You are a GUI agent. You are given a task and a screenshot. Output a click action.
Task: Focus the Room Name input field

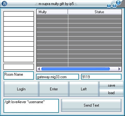pyautogui.click(x=18, y=75)
